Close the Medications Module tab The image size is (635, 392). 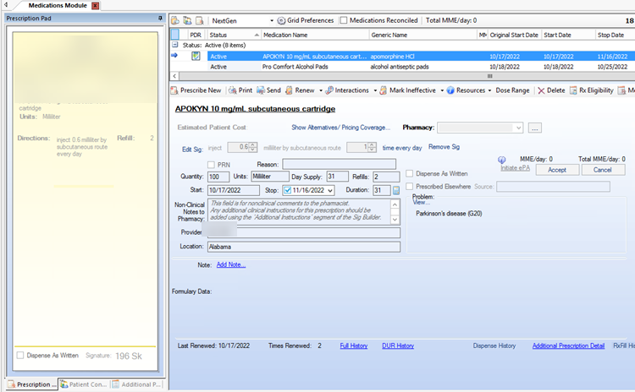tap(95, 6)
